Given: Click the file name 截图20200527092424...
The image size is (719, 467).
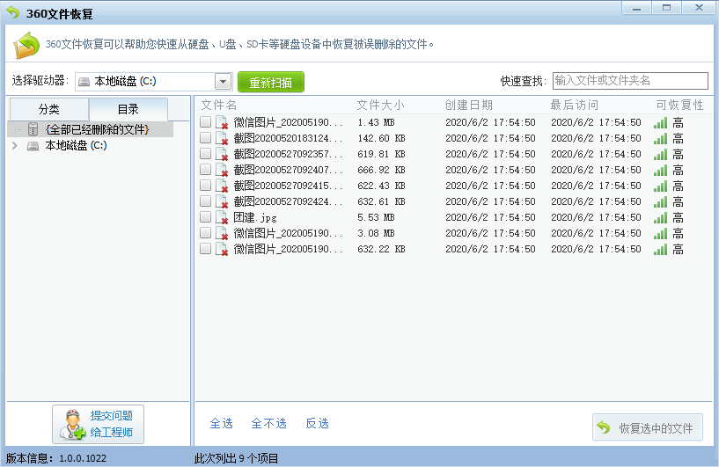Looking at the screenshot, I should coord(288,201).
